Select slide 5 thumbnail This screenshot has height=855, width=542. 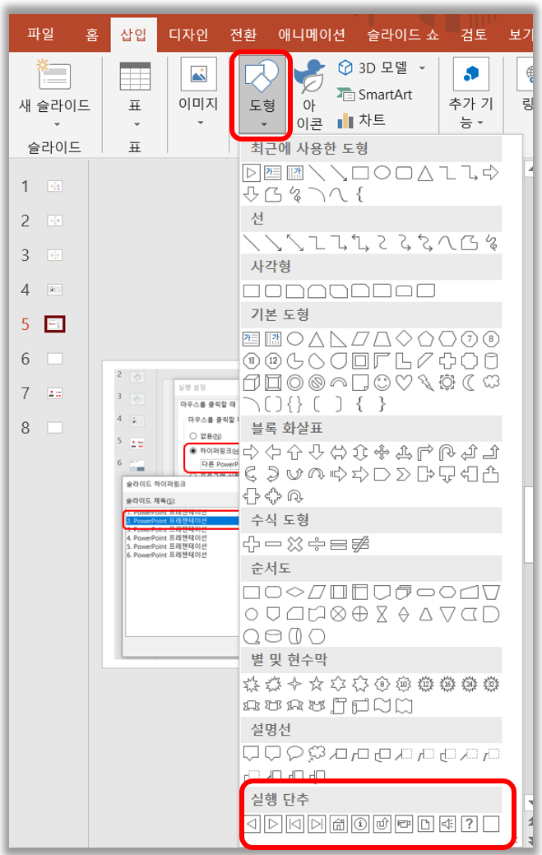click(54, 324)
